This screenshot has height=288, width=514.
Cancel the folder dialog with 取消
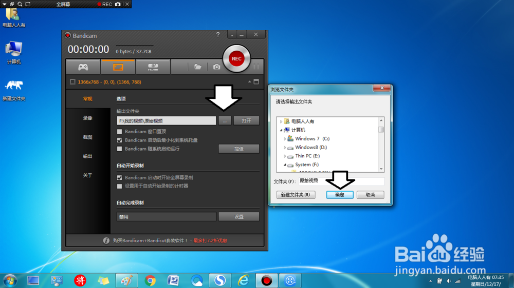tap(370, 195)
